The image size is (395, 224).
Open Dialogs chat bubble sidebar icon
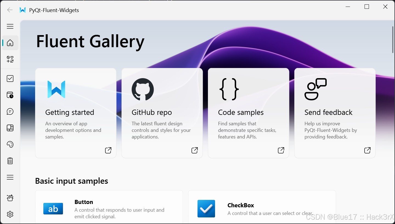coord(10,112)
